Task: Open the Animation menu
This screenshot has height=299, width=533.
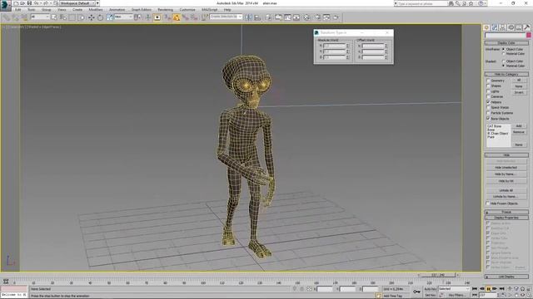Action: 117,10
